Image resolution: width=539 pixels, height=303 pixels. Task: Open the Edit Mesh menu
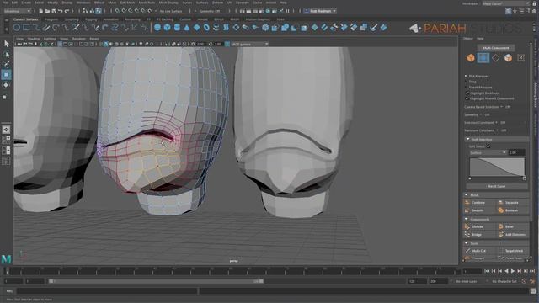click(x=127, y=3)
